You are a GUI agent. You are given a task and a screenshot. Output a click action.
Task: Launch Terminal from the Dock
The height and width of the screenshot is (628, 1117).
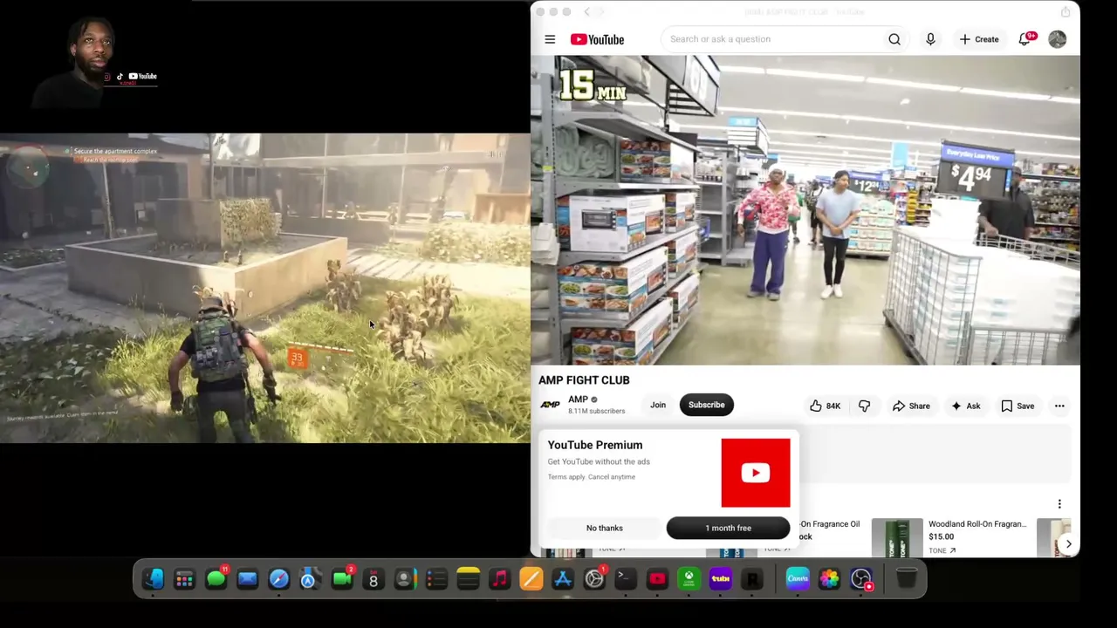click(625, 578)
